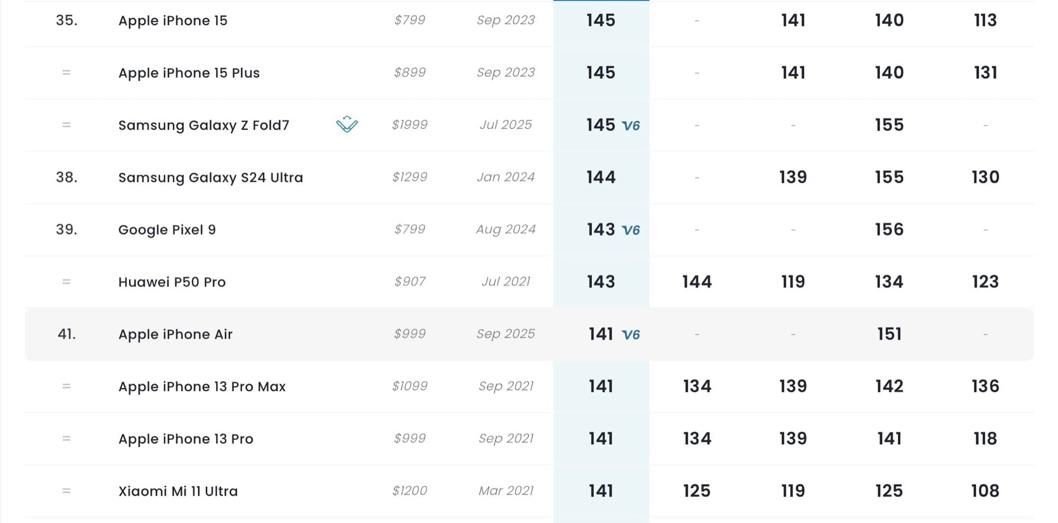This screenshot has width=1058, height=523.
Task: Click the tie symbol before iPhone 15 Plus
Action: (x=67, y=73)
